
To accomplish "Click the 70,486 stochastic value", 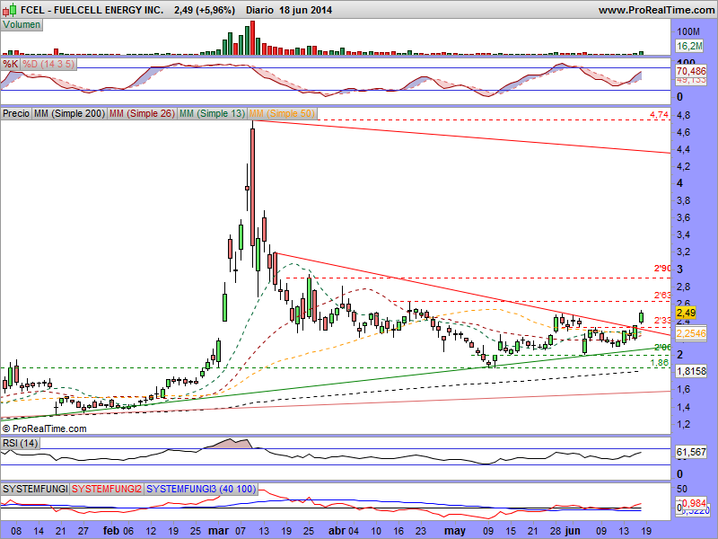I will click(x=691, y=71).
